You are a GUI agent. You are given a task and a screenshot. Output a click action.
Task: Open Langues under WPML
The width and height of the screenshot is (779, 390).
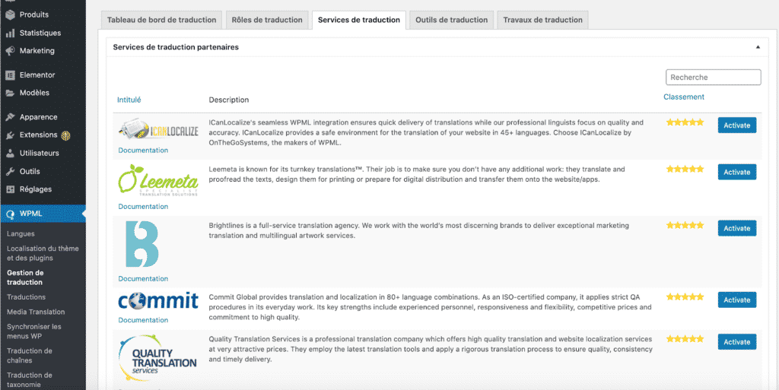coord(21,233)
